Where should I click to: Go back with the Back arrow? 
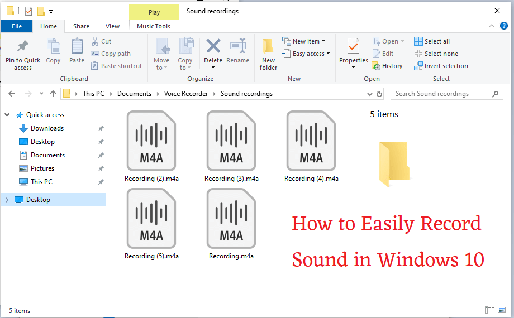click(x=12, y=94)
